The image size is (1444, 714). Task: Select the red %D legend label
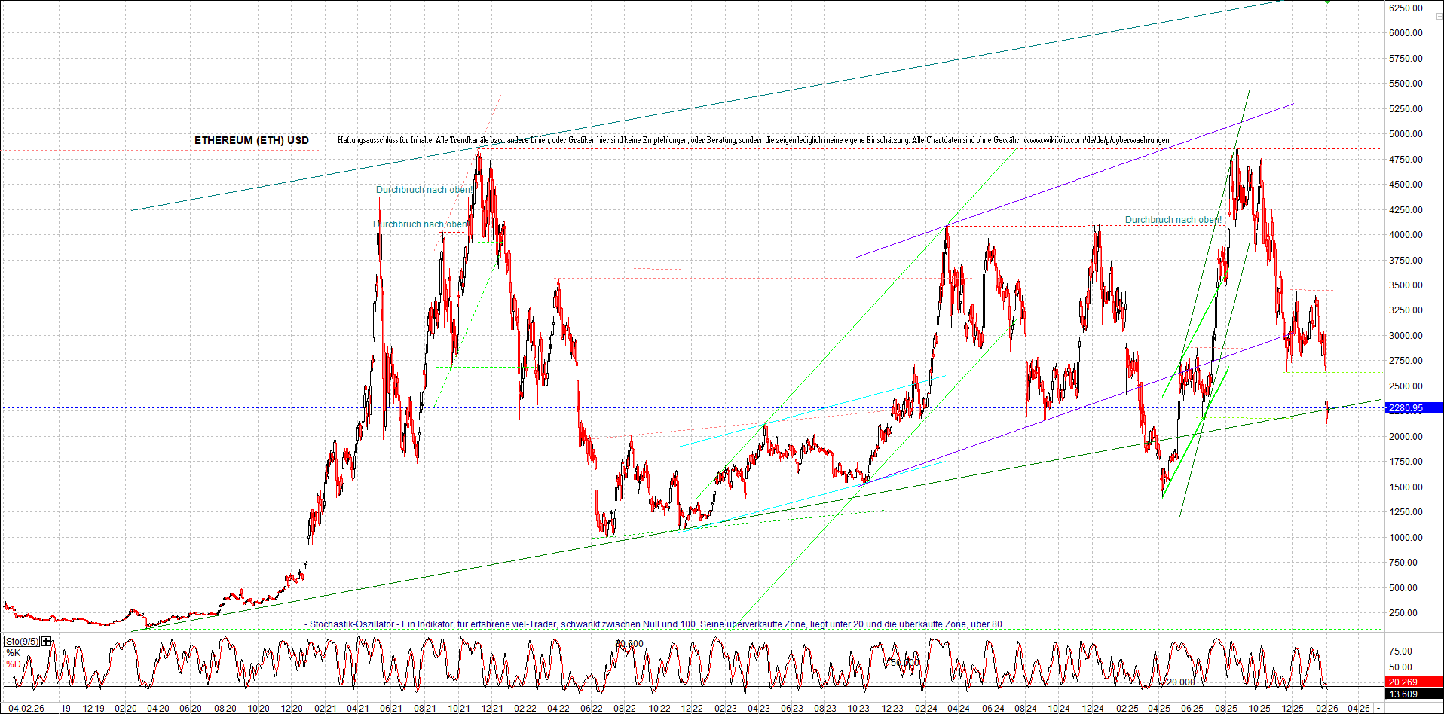coord(13,664)
